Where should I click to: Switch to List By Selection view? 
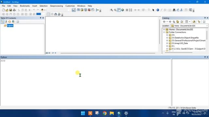13,22
